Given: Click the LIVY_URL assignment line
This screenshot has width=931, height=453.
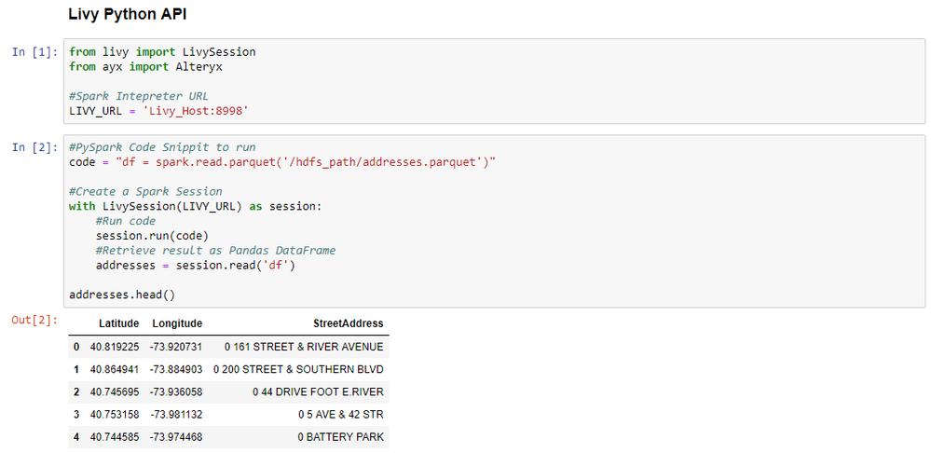Looking at the screenshot, I should pos(158,111).
